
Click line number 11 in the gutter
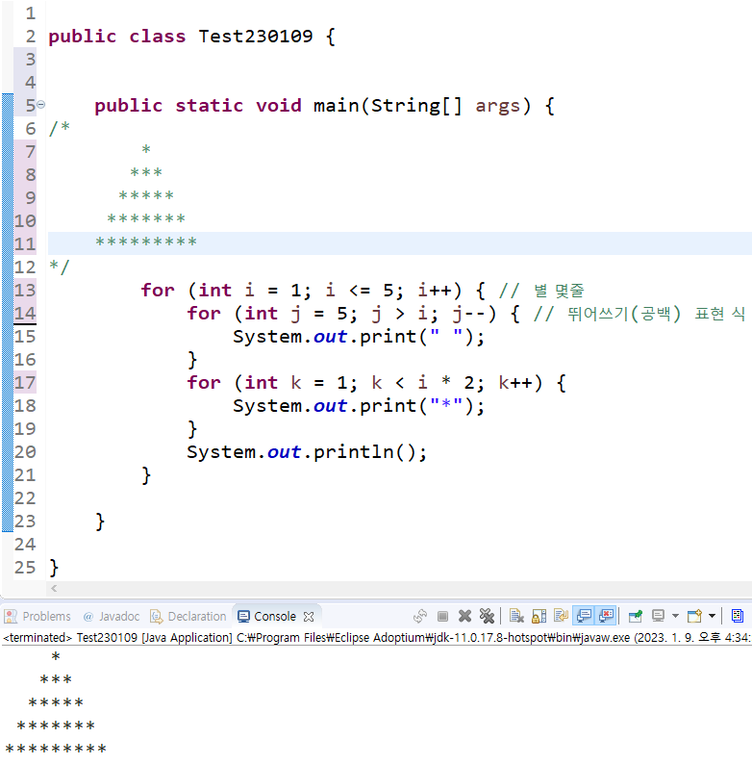click(x=25, y=243)
